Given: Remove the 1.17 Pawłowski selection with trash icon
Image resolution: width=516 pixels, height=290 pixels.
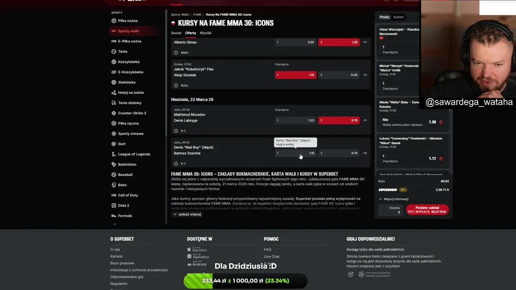Looking at the screenshot, I should pos(441,159).
